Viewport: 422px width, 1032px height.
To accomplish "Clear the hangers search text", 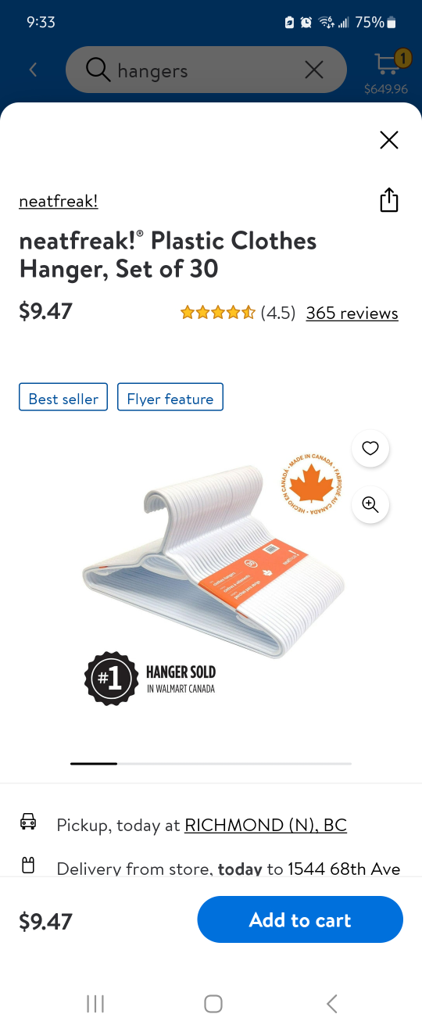I will click(x=314, y=70).
